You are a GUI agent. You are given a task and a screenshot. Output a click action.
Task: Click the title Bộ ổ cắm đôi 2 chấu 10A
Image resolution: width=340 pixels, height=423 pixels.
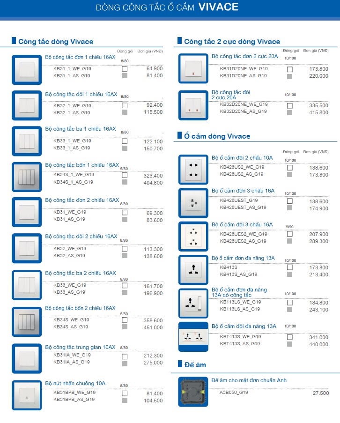242,158
